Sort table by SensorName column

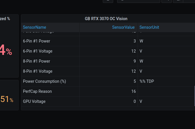pyautogui.click(x=34, y=27)
